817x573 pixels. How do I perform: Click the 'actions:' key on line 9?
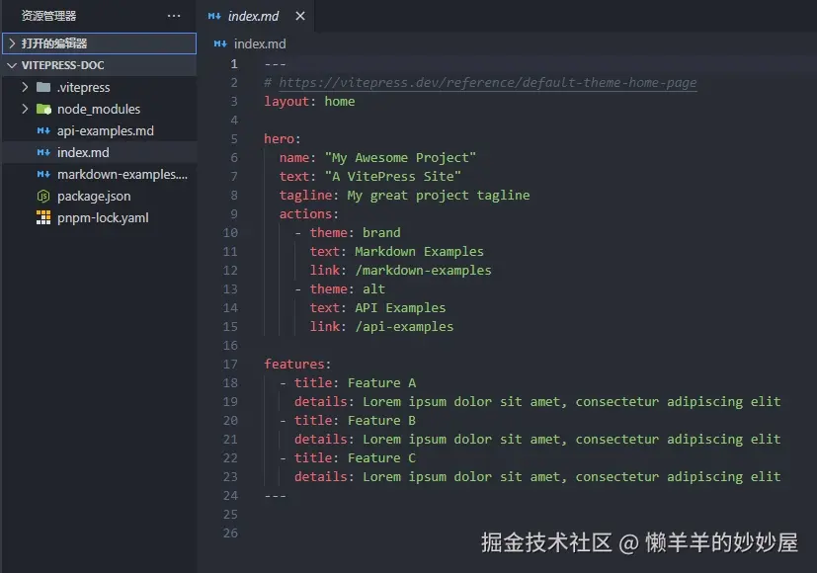tap(308, 214)
